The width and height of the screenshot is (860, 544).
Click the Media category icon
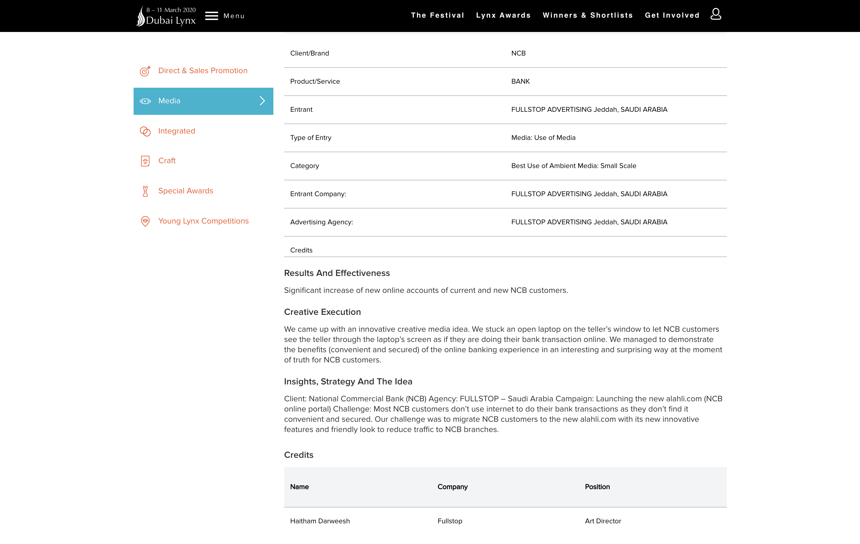tap(145, 101)
